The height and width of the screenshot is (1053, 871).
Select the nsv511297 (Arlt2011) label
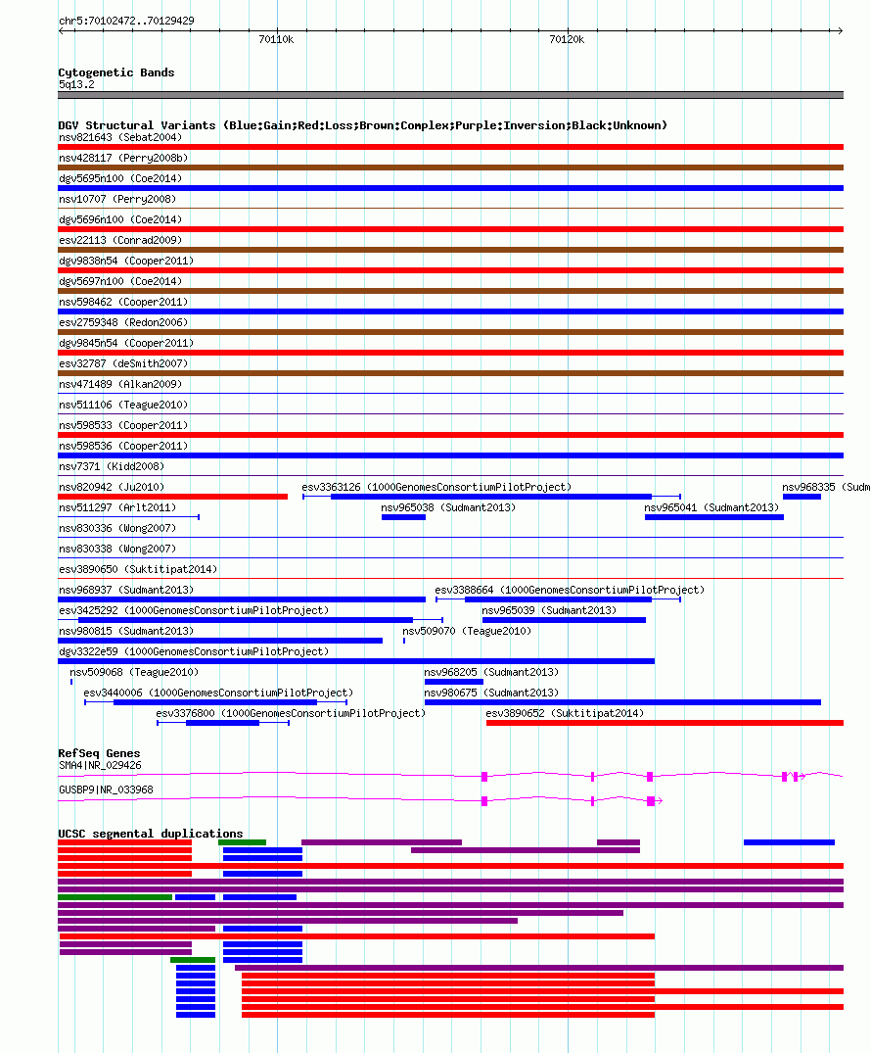pyautogui.click(x=117, y=507)
